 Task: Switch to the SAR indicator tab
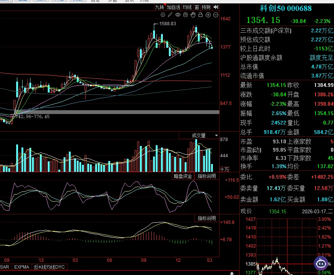coord(5,267)
